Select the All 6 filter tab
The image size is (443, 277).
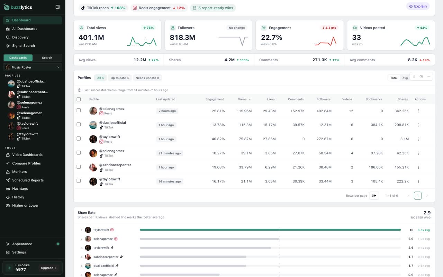pos(100,78)
